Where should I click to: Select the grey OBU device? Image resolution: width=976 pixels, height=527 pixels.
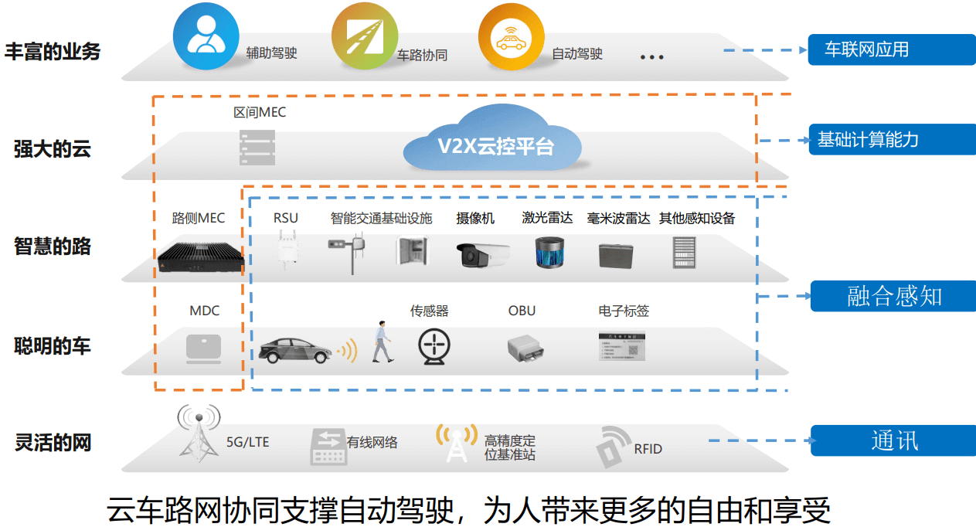tap(528, 349)
